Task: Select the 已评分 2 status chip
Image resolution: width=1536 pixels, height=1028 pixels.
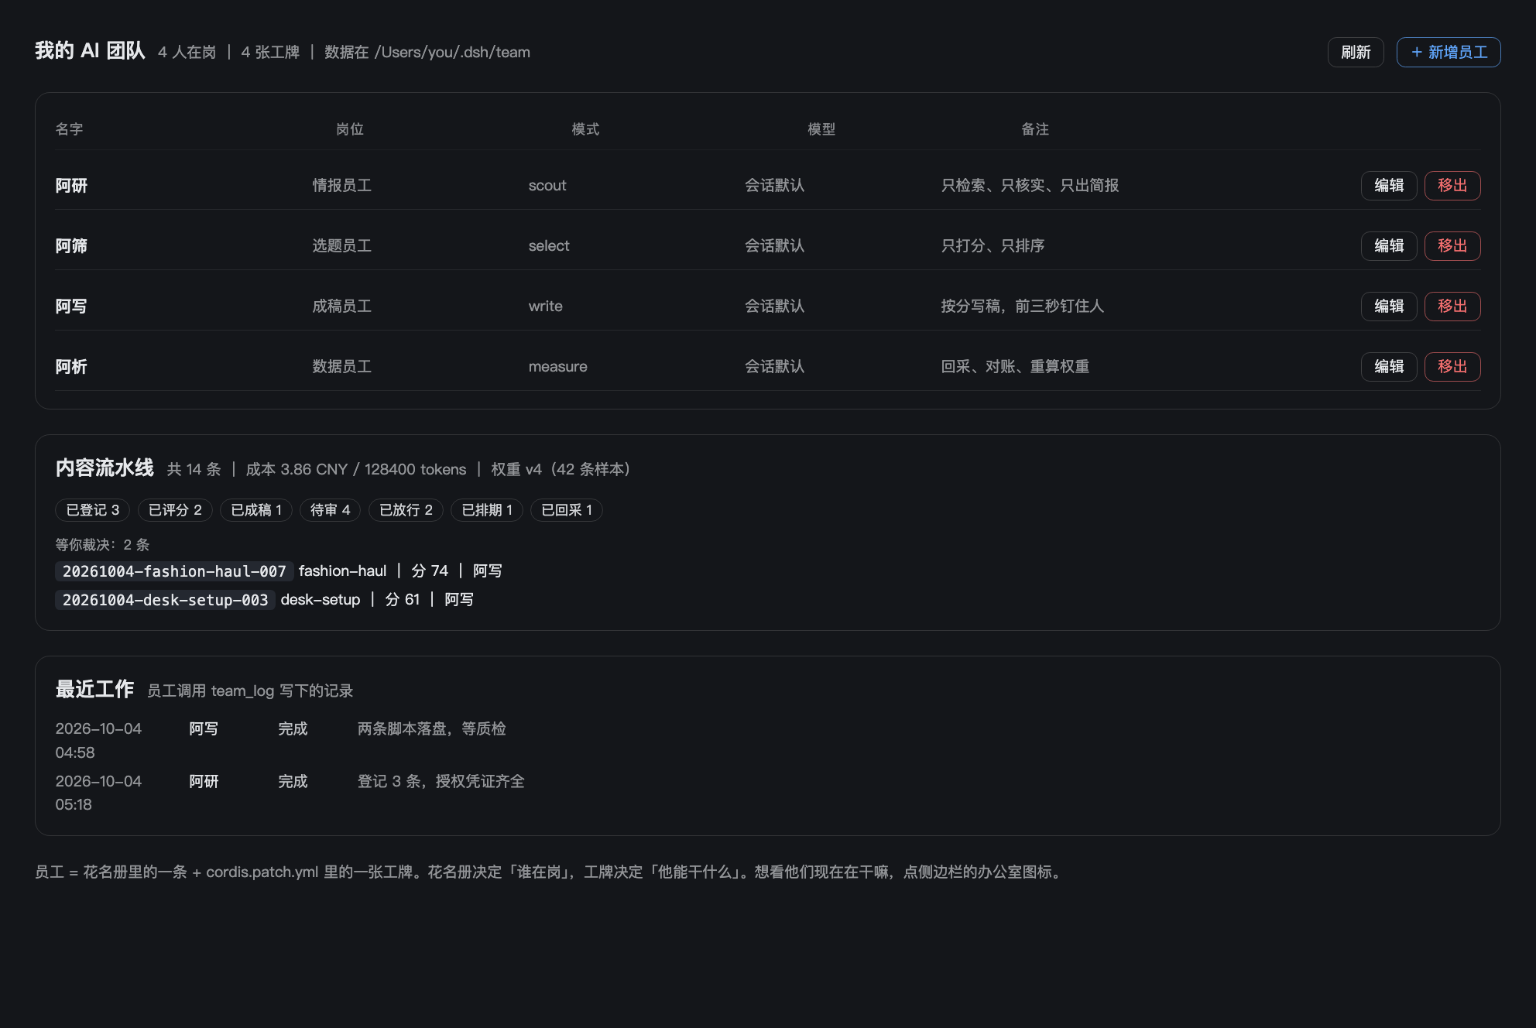Action: [175, 510]
